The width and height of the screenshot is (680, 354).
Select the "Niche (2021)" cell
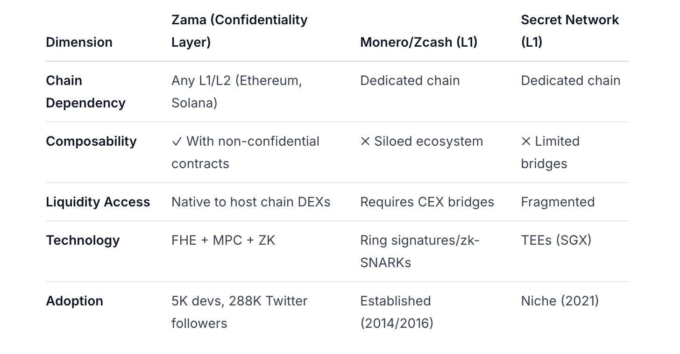click(560, 301)
